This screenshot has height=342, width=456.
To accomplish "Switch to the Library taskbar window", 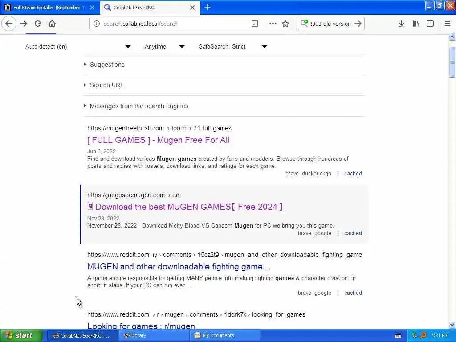I will [x=154, y=335].
